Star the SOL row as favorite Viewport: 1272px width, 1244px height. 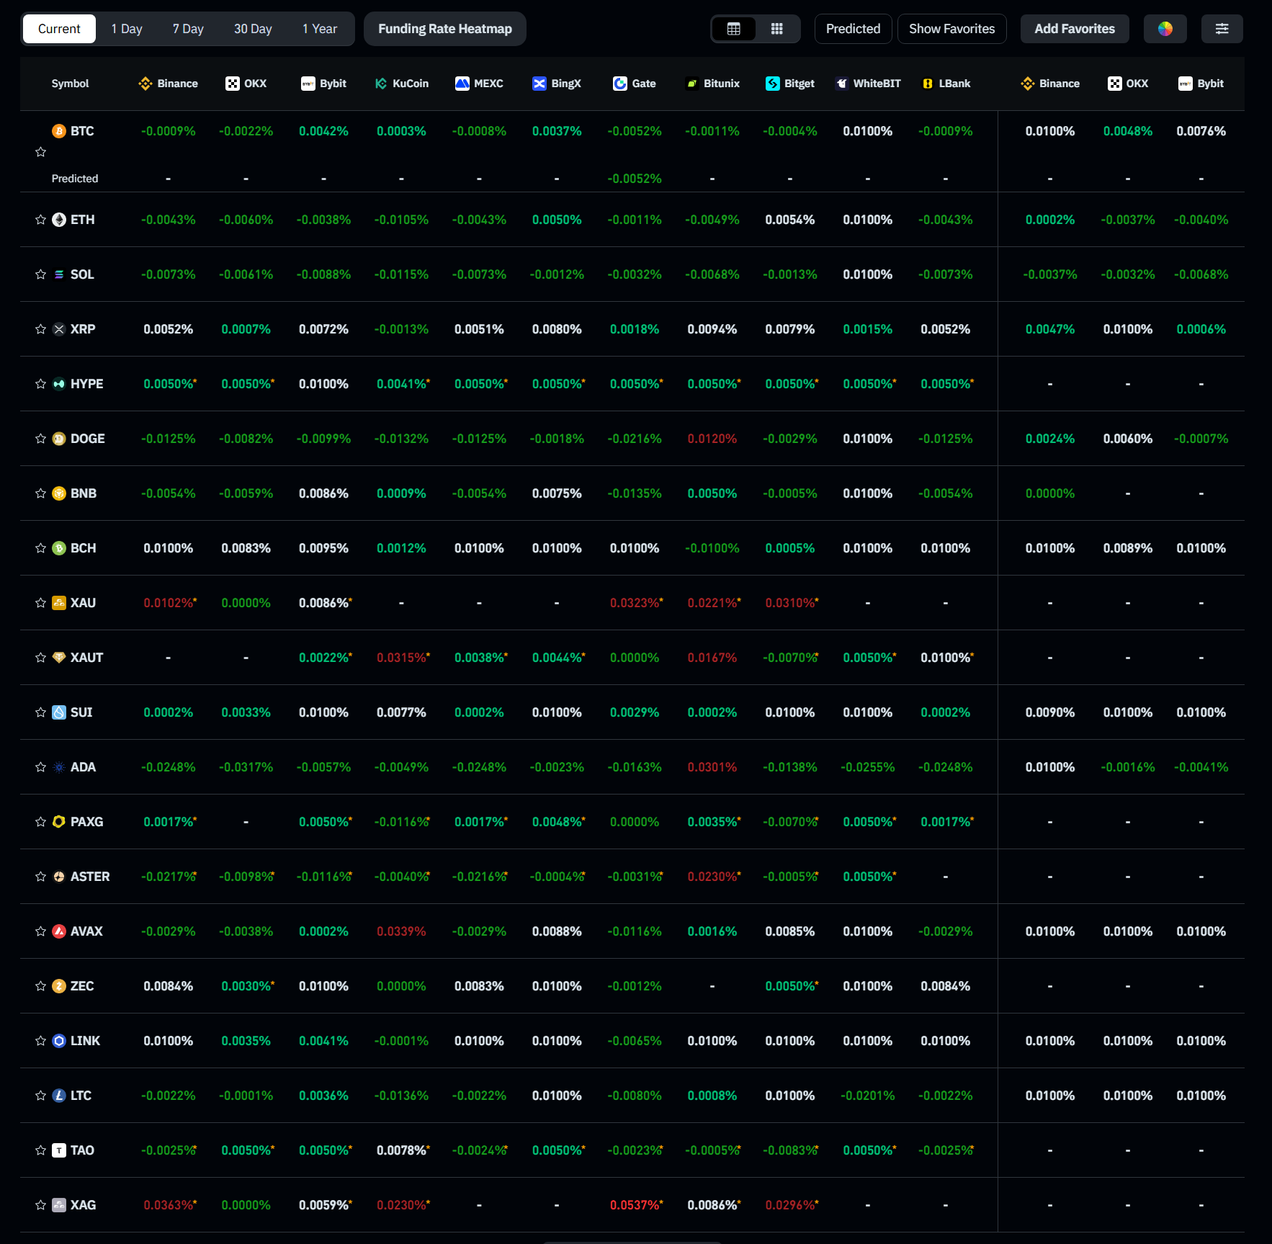pyautogui.click(x=40, y=274)
